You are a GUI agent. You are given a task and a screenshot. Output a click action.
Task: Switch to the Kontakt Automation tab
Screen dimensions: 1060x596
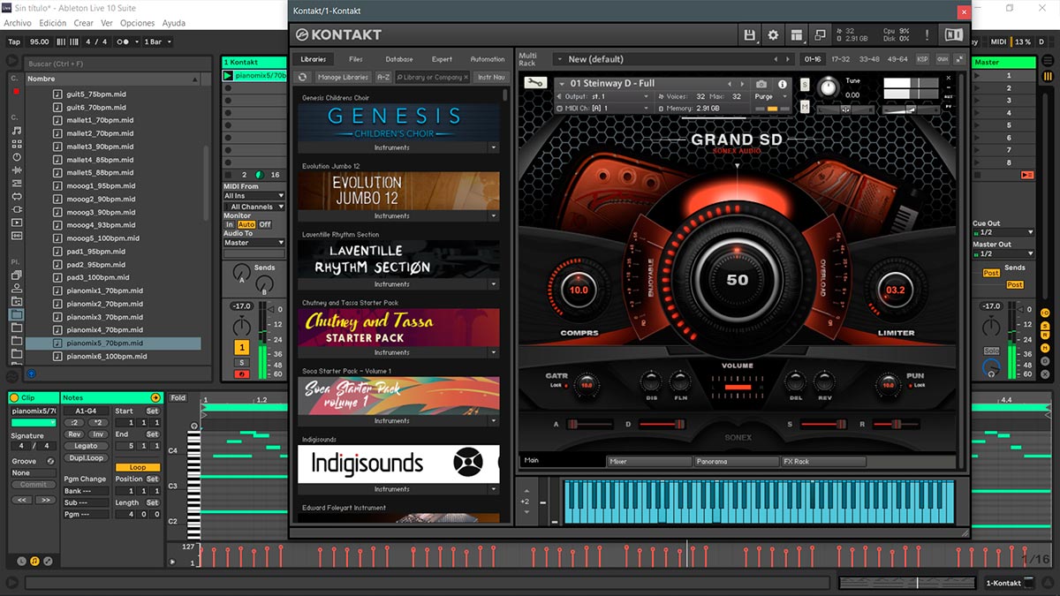[x=488, y=59]
